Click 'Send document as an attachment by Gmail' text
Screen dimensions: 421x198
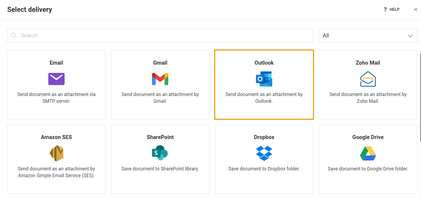(x=160, y=98)
